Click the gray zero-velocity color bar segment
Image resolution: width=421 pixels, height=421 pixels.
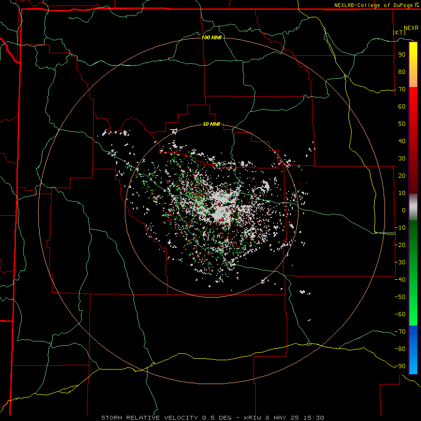pos(413,207)
